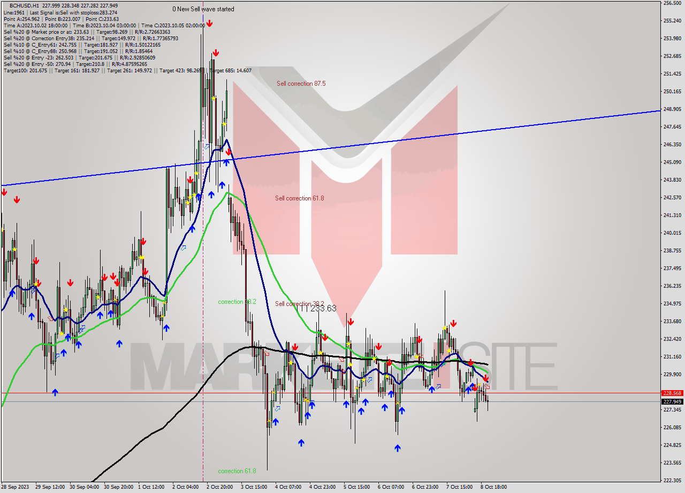Click the 'Sell %20 @ Entry -50' line
The width and height of the screenshot is (685, 493).
point(75,64)
